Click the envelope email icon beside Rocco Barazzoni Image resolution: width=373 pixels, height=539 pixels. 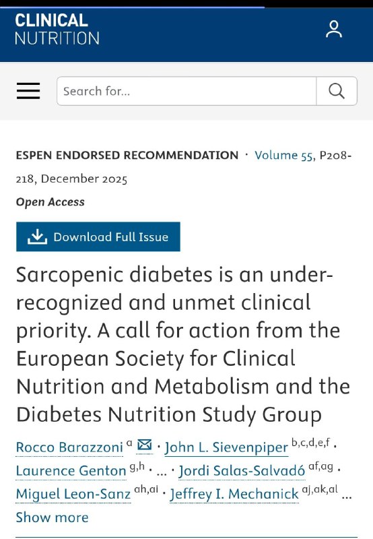point(145,445)
